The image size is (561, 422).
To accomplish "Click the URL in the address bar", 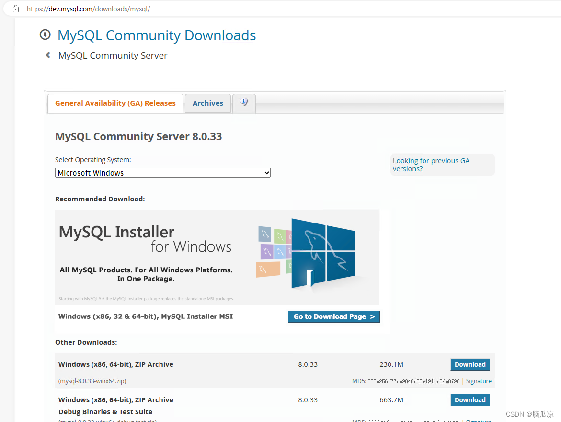I will pyautogui.click(x=88, y=9).
